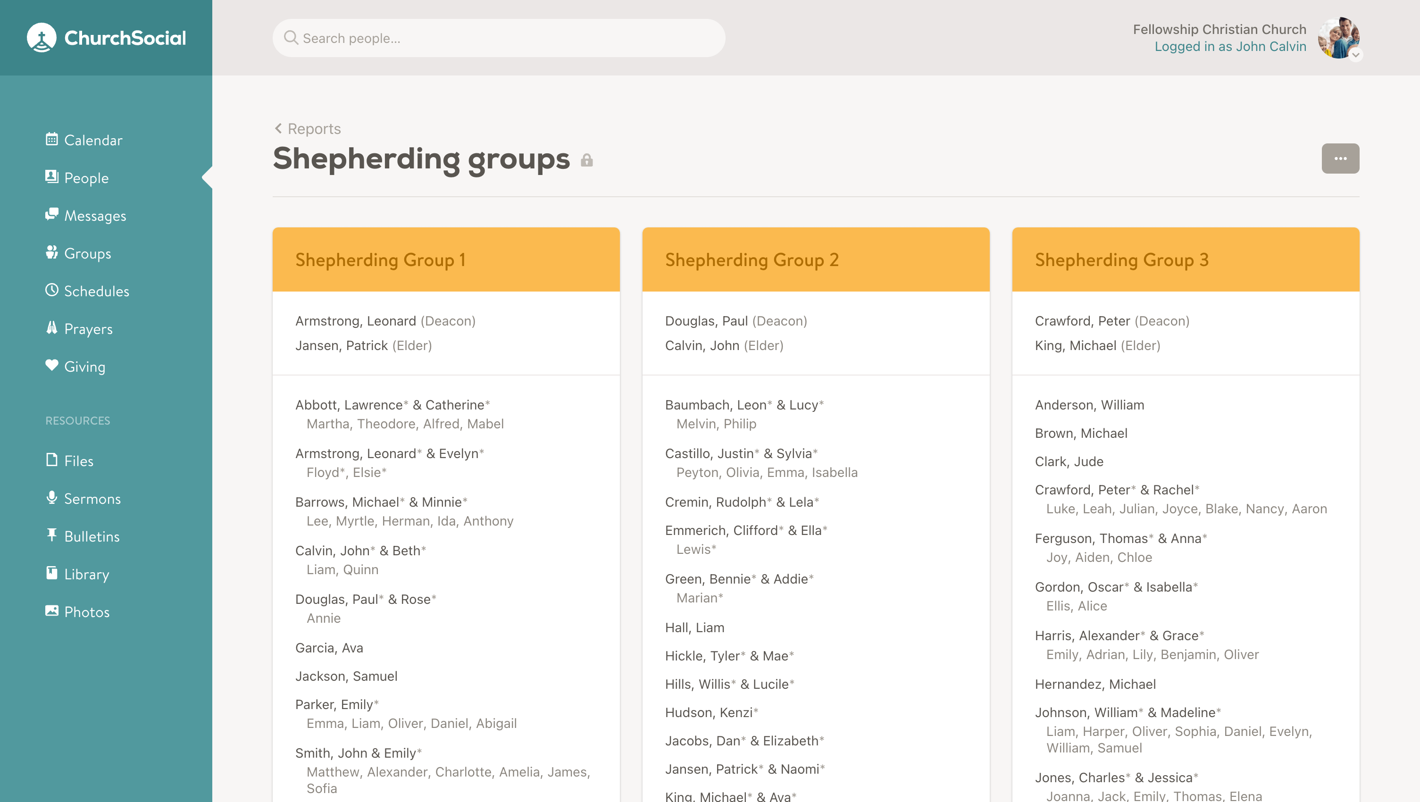1420x802 pixels.
Task: Click the Prayers sidebar icon
Action: (x=52, y=329)
